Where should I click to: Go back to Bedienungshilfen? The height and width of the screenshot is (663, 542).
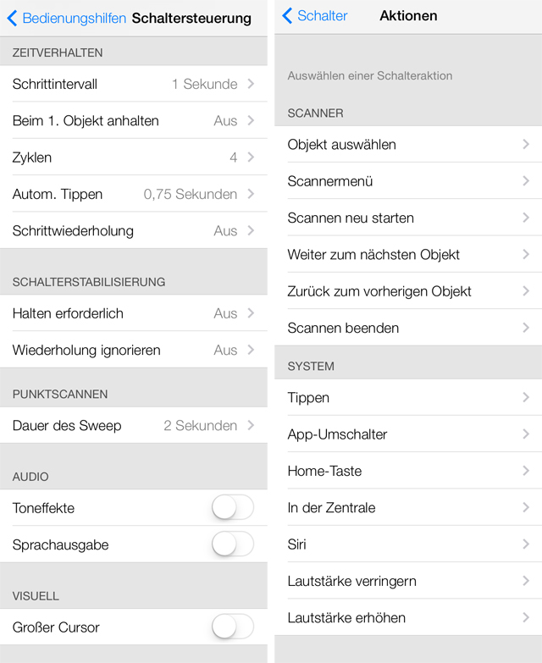coord(67,18)
